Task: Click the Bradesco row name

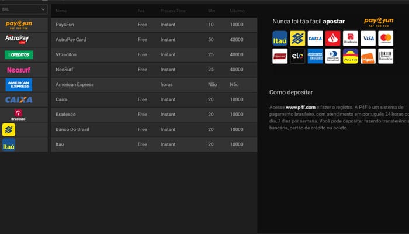Action: click(x=65, y=115)
